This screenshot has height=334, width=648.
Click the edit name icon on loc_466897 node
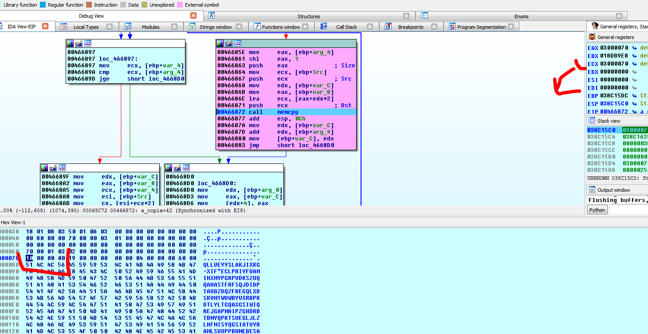click(79, 43)
